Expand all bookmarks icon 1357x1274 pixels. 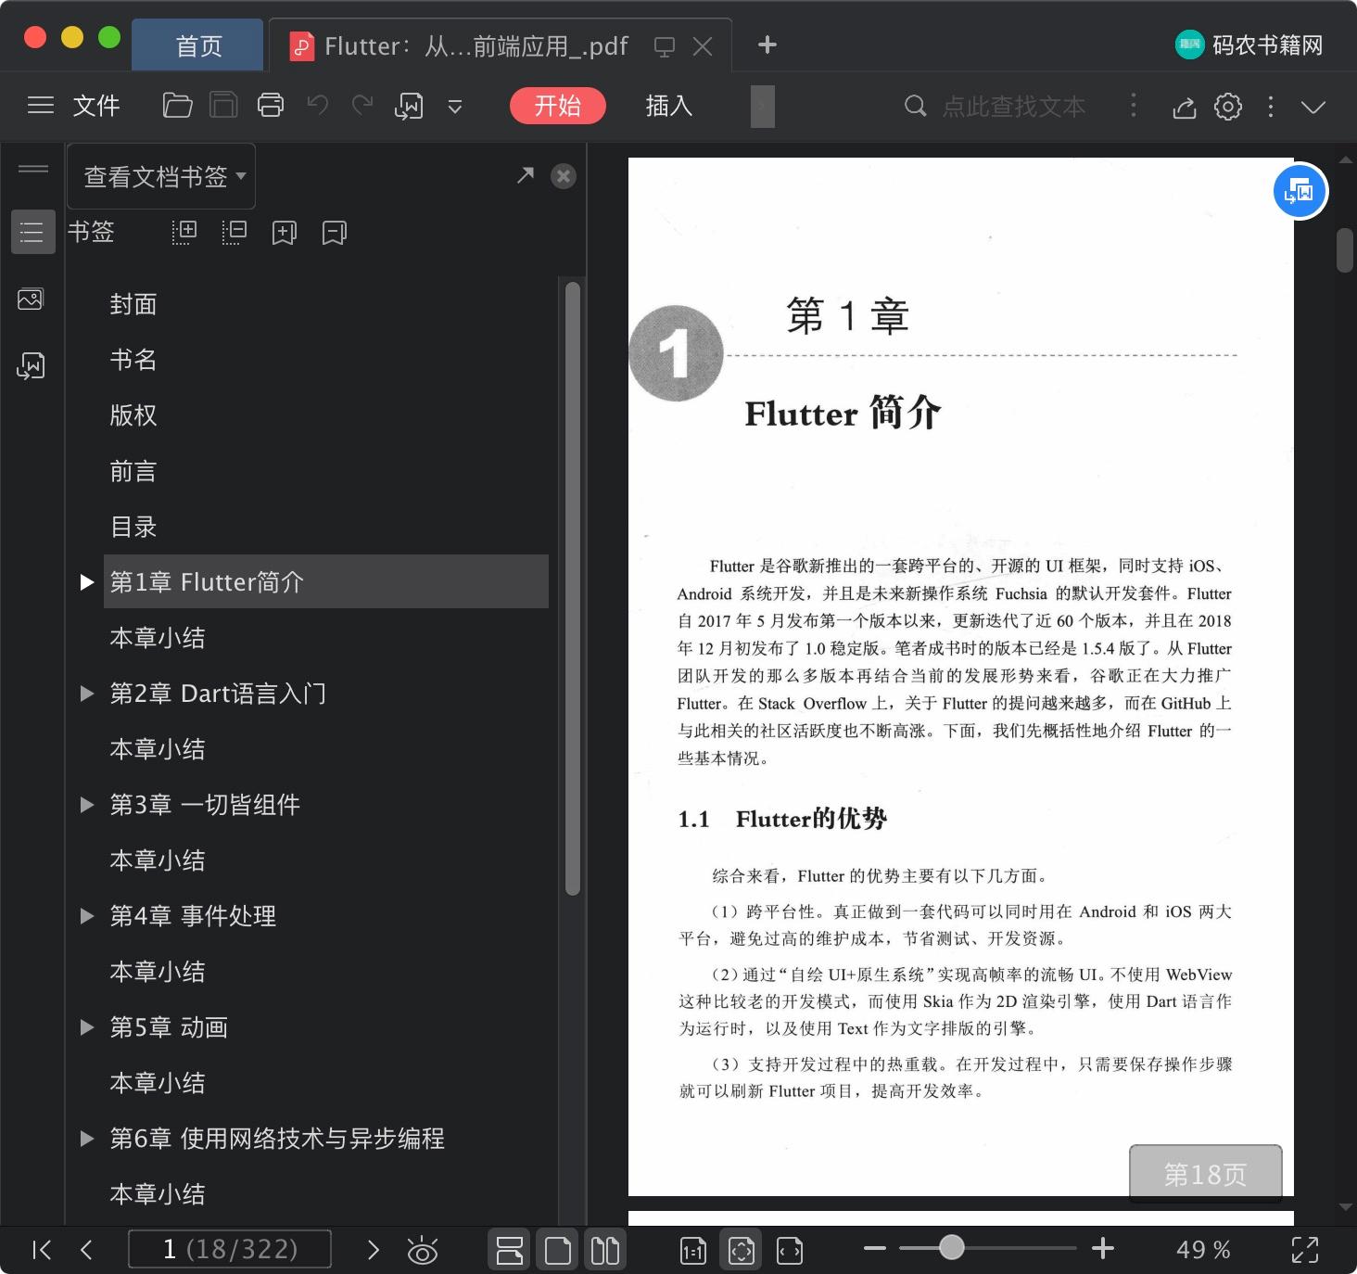[184, 232]
